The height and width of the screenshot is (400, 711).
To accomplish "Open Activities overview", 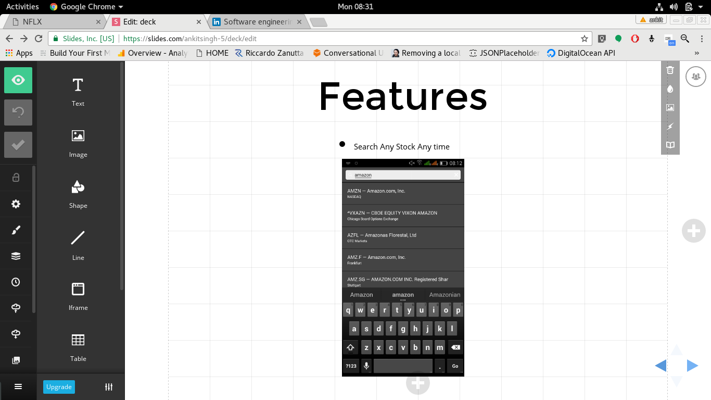I will [x=22, y=7].
